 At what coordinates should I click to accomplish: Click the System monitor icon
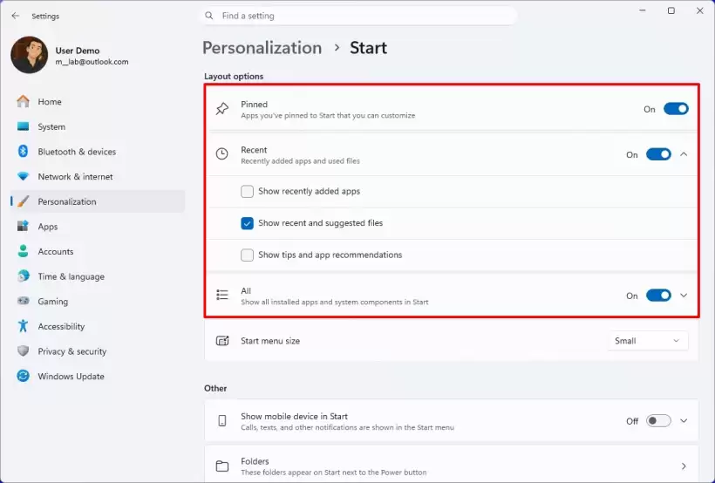point(23,126)
